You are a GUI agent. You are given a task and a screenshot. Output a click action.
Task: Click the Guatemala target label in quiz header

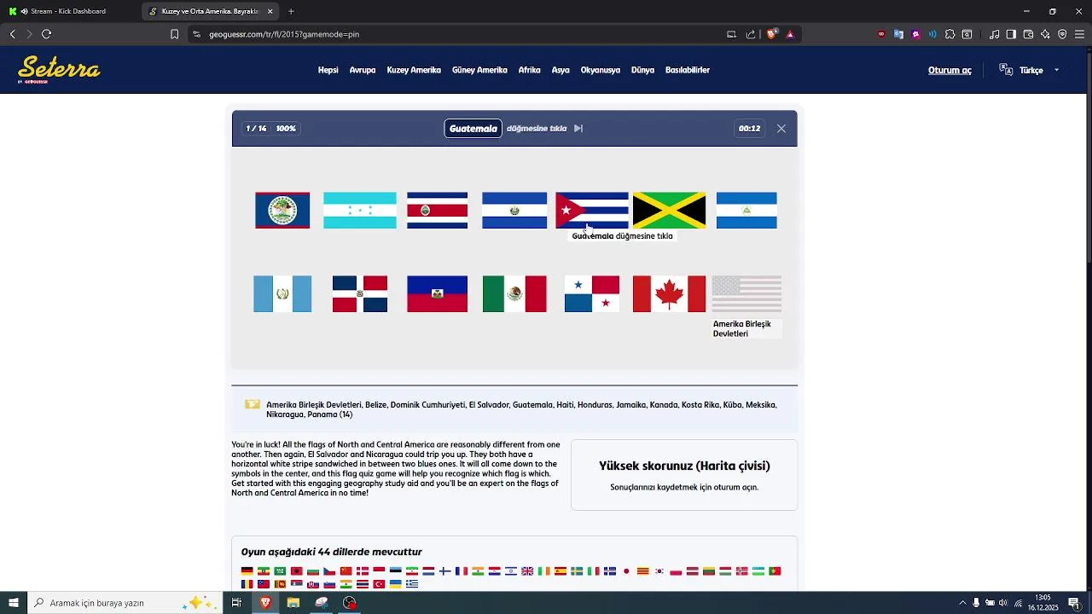point(473,129)
